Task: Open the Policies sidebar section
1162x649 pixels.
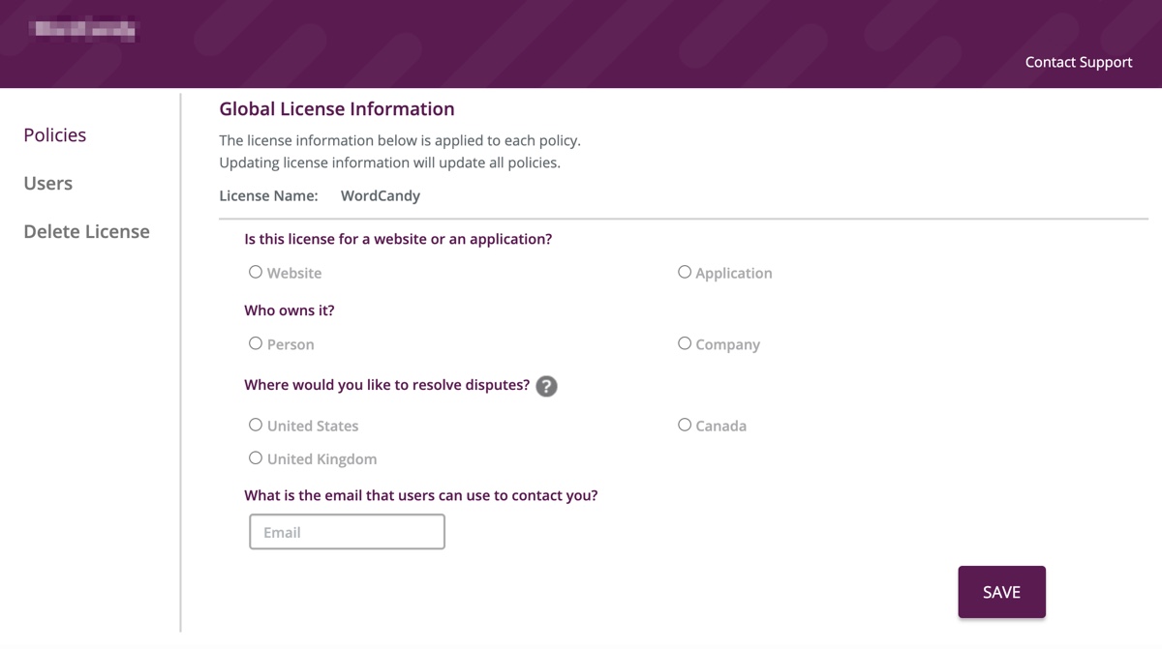Action: 55,134
